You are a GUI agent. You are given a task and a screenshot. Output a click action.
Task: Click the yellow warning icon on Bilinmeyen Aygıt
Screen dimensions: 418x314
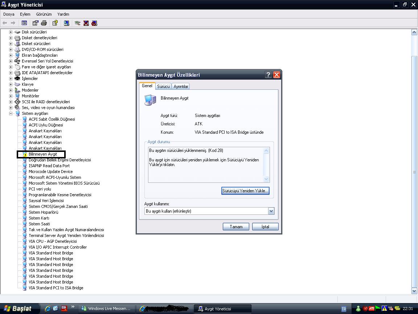tap(25, 155)
